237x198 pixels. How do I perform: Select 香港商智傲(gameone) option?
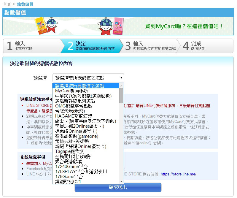pyautogui.click(x=85, y=136)
